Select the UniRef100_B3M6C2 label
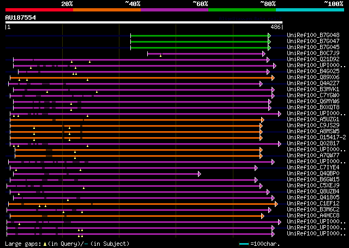 tap(313, 210)
